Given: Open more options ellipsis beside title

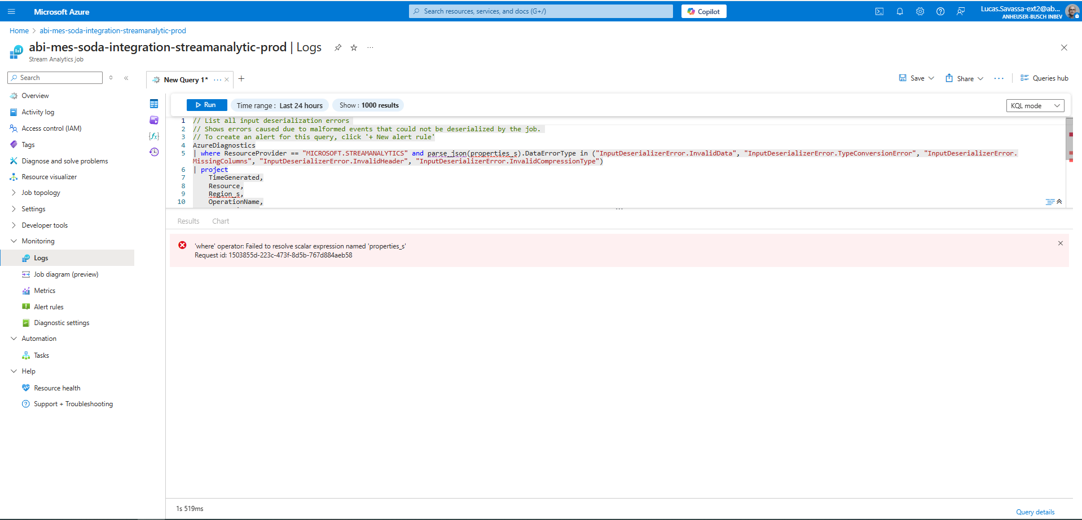Looking at the screenshot, I should click(370, 48).
